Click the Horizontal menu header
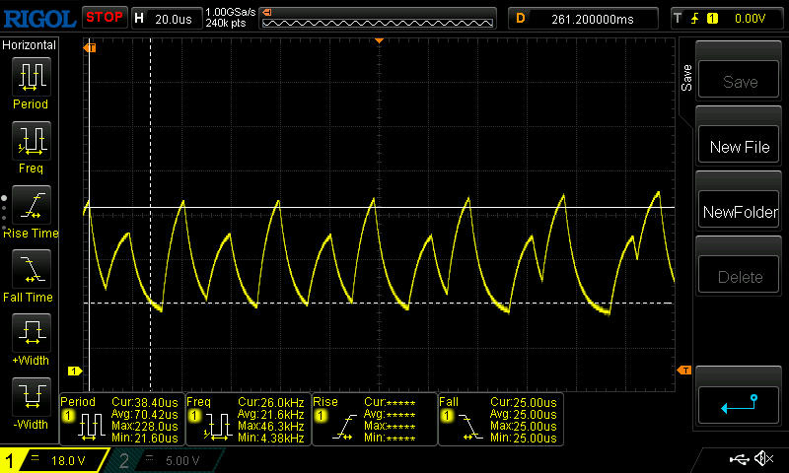The height and width of the screenshot is (473, 789). tap(30, 45)
